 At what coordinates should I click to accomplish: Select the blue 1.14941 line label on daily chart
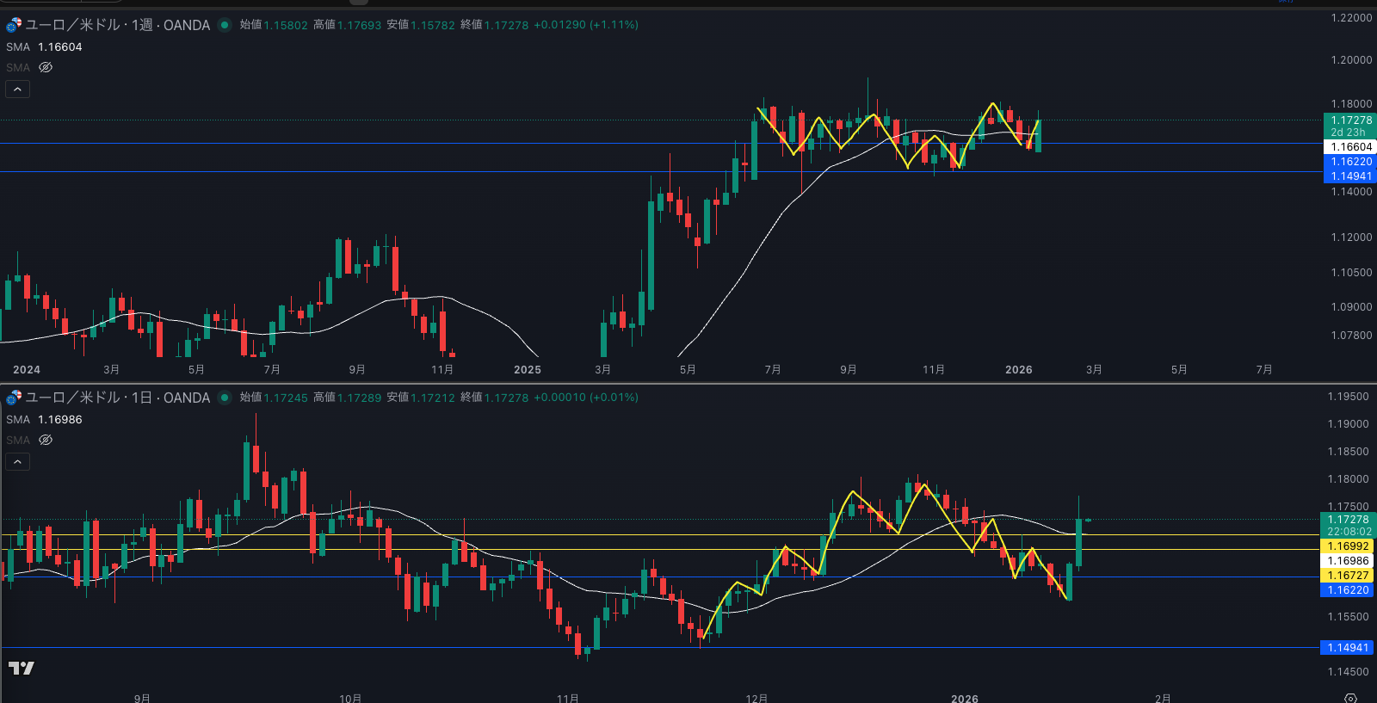1347,648
